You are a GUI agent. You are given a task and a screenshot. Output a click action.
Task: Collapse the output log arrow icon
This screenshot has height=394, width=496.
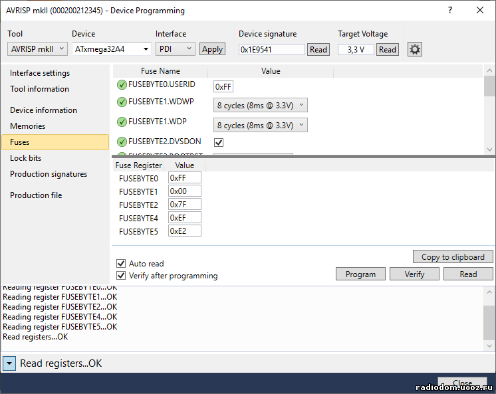click(x=9, y=363)
